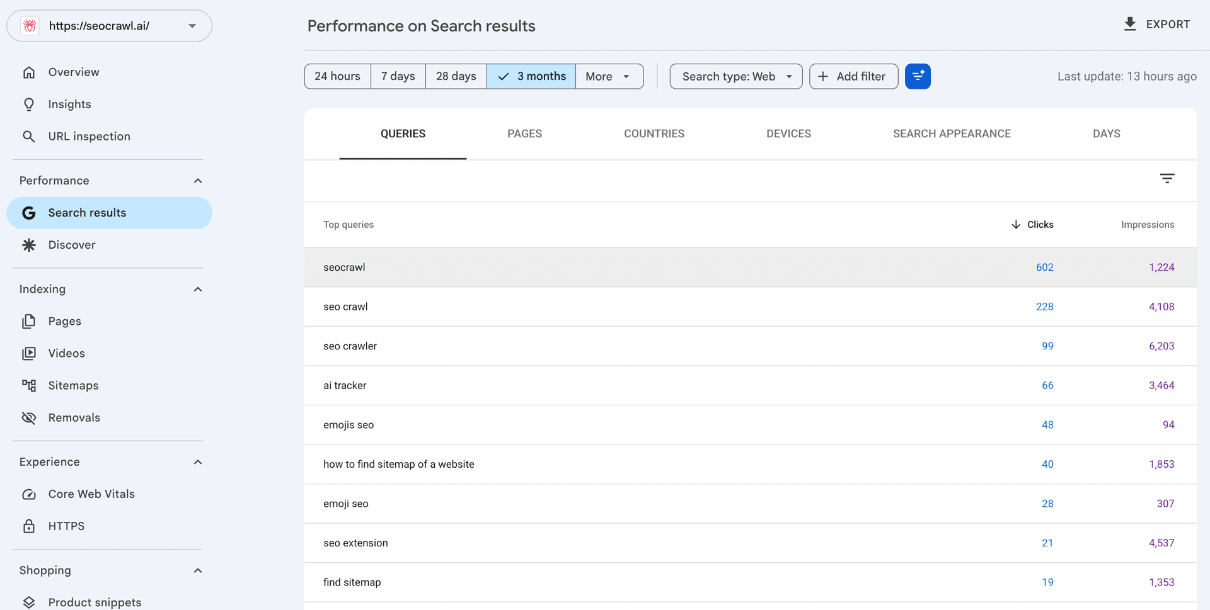This screenshot has height=610, width=1210.
Task: Click the 'emojis seo' query
Action: click(349, 425)
